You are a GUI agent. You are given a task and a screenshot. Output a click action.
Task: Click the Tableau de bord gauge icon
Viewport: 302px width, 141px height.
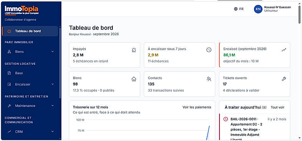(9, 31)
